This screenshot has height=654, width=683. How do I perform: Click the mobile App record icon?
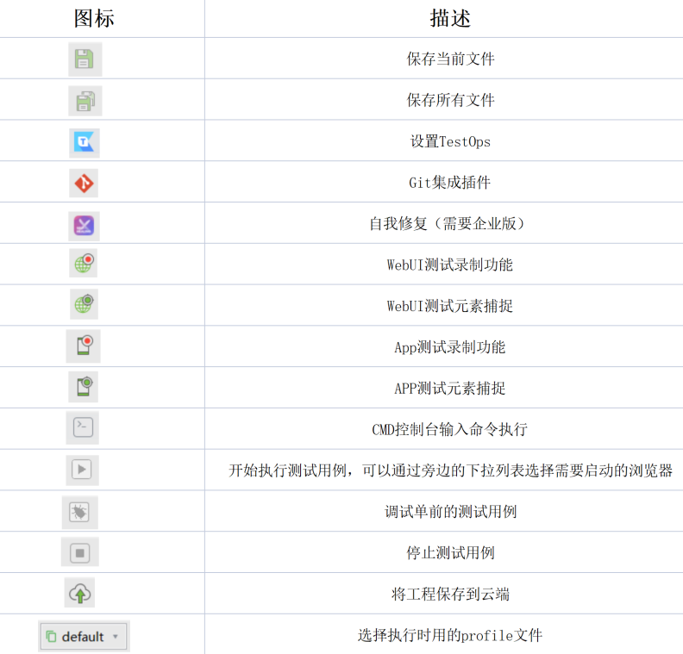click(x=84, y=346)
